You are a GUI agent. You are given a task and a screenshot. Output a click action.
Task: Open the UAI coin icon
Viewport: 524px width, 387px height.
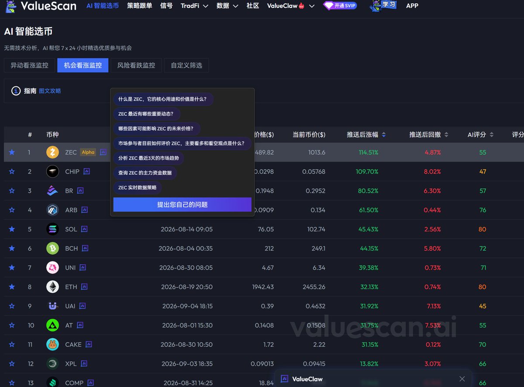pos(52,306)
